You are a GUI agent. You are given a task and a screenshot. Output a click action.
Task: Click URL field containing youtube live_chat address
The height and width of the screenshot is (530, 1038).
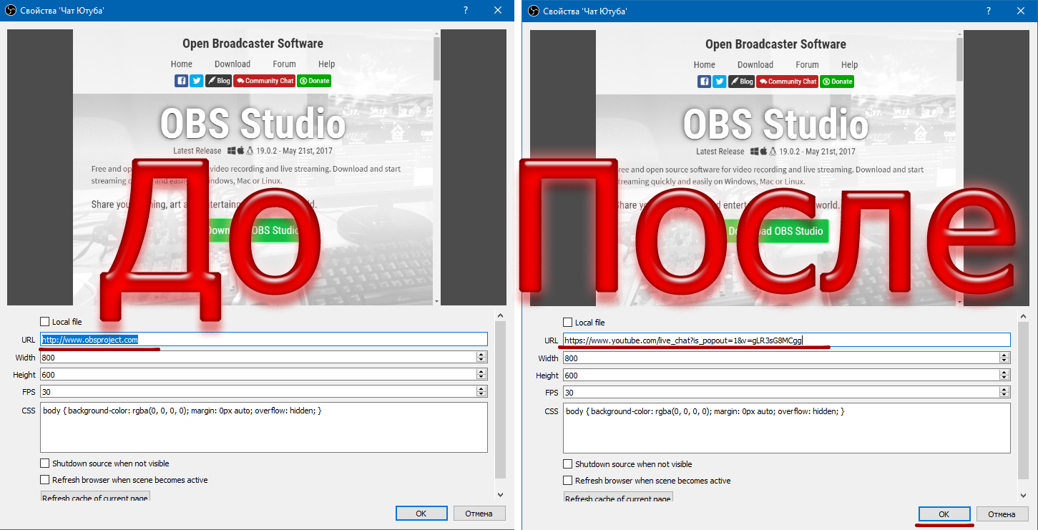pos(787,340)
